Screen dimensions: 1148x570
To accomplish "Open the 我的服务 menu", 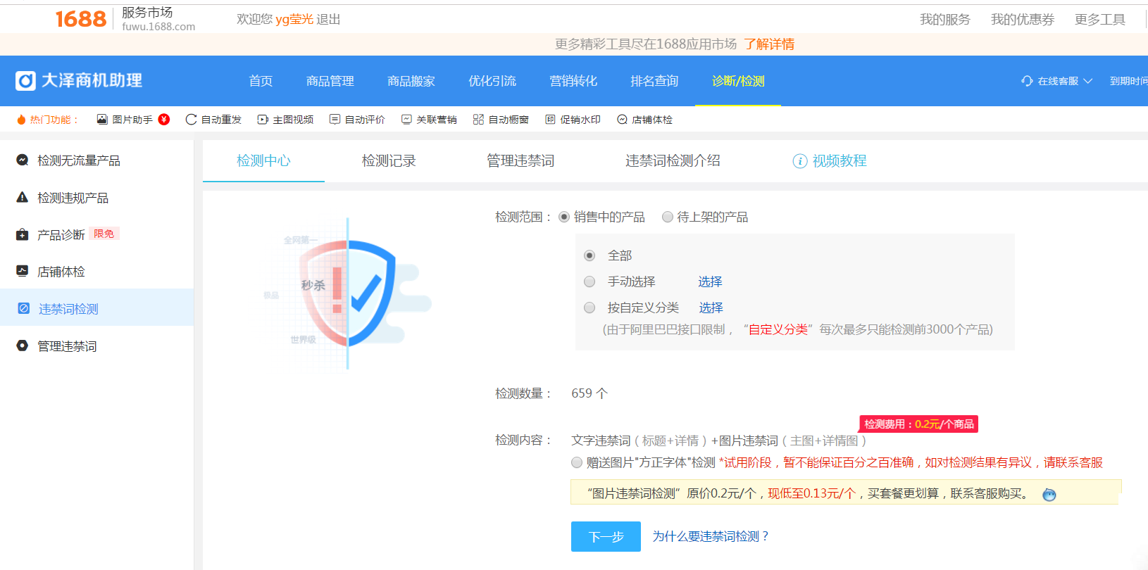I will pos(944,20).
